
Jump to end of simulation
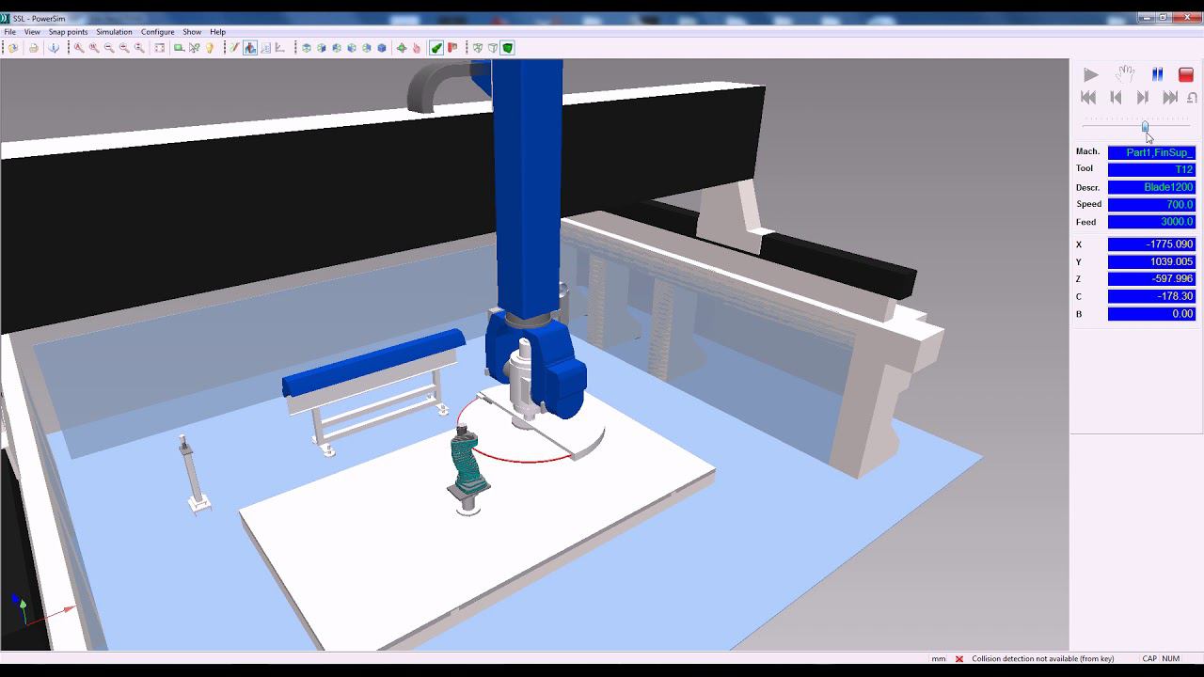tap(1170, 97)
